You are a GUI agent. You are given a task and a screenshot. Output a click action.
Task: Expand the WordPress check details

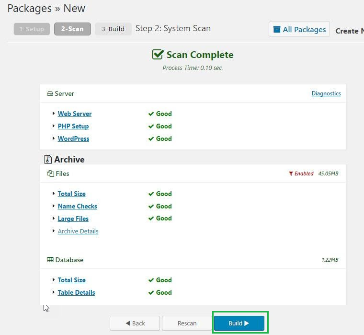(x=73, y=139)
